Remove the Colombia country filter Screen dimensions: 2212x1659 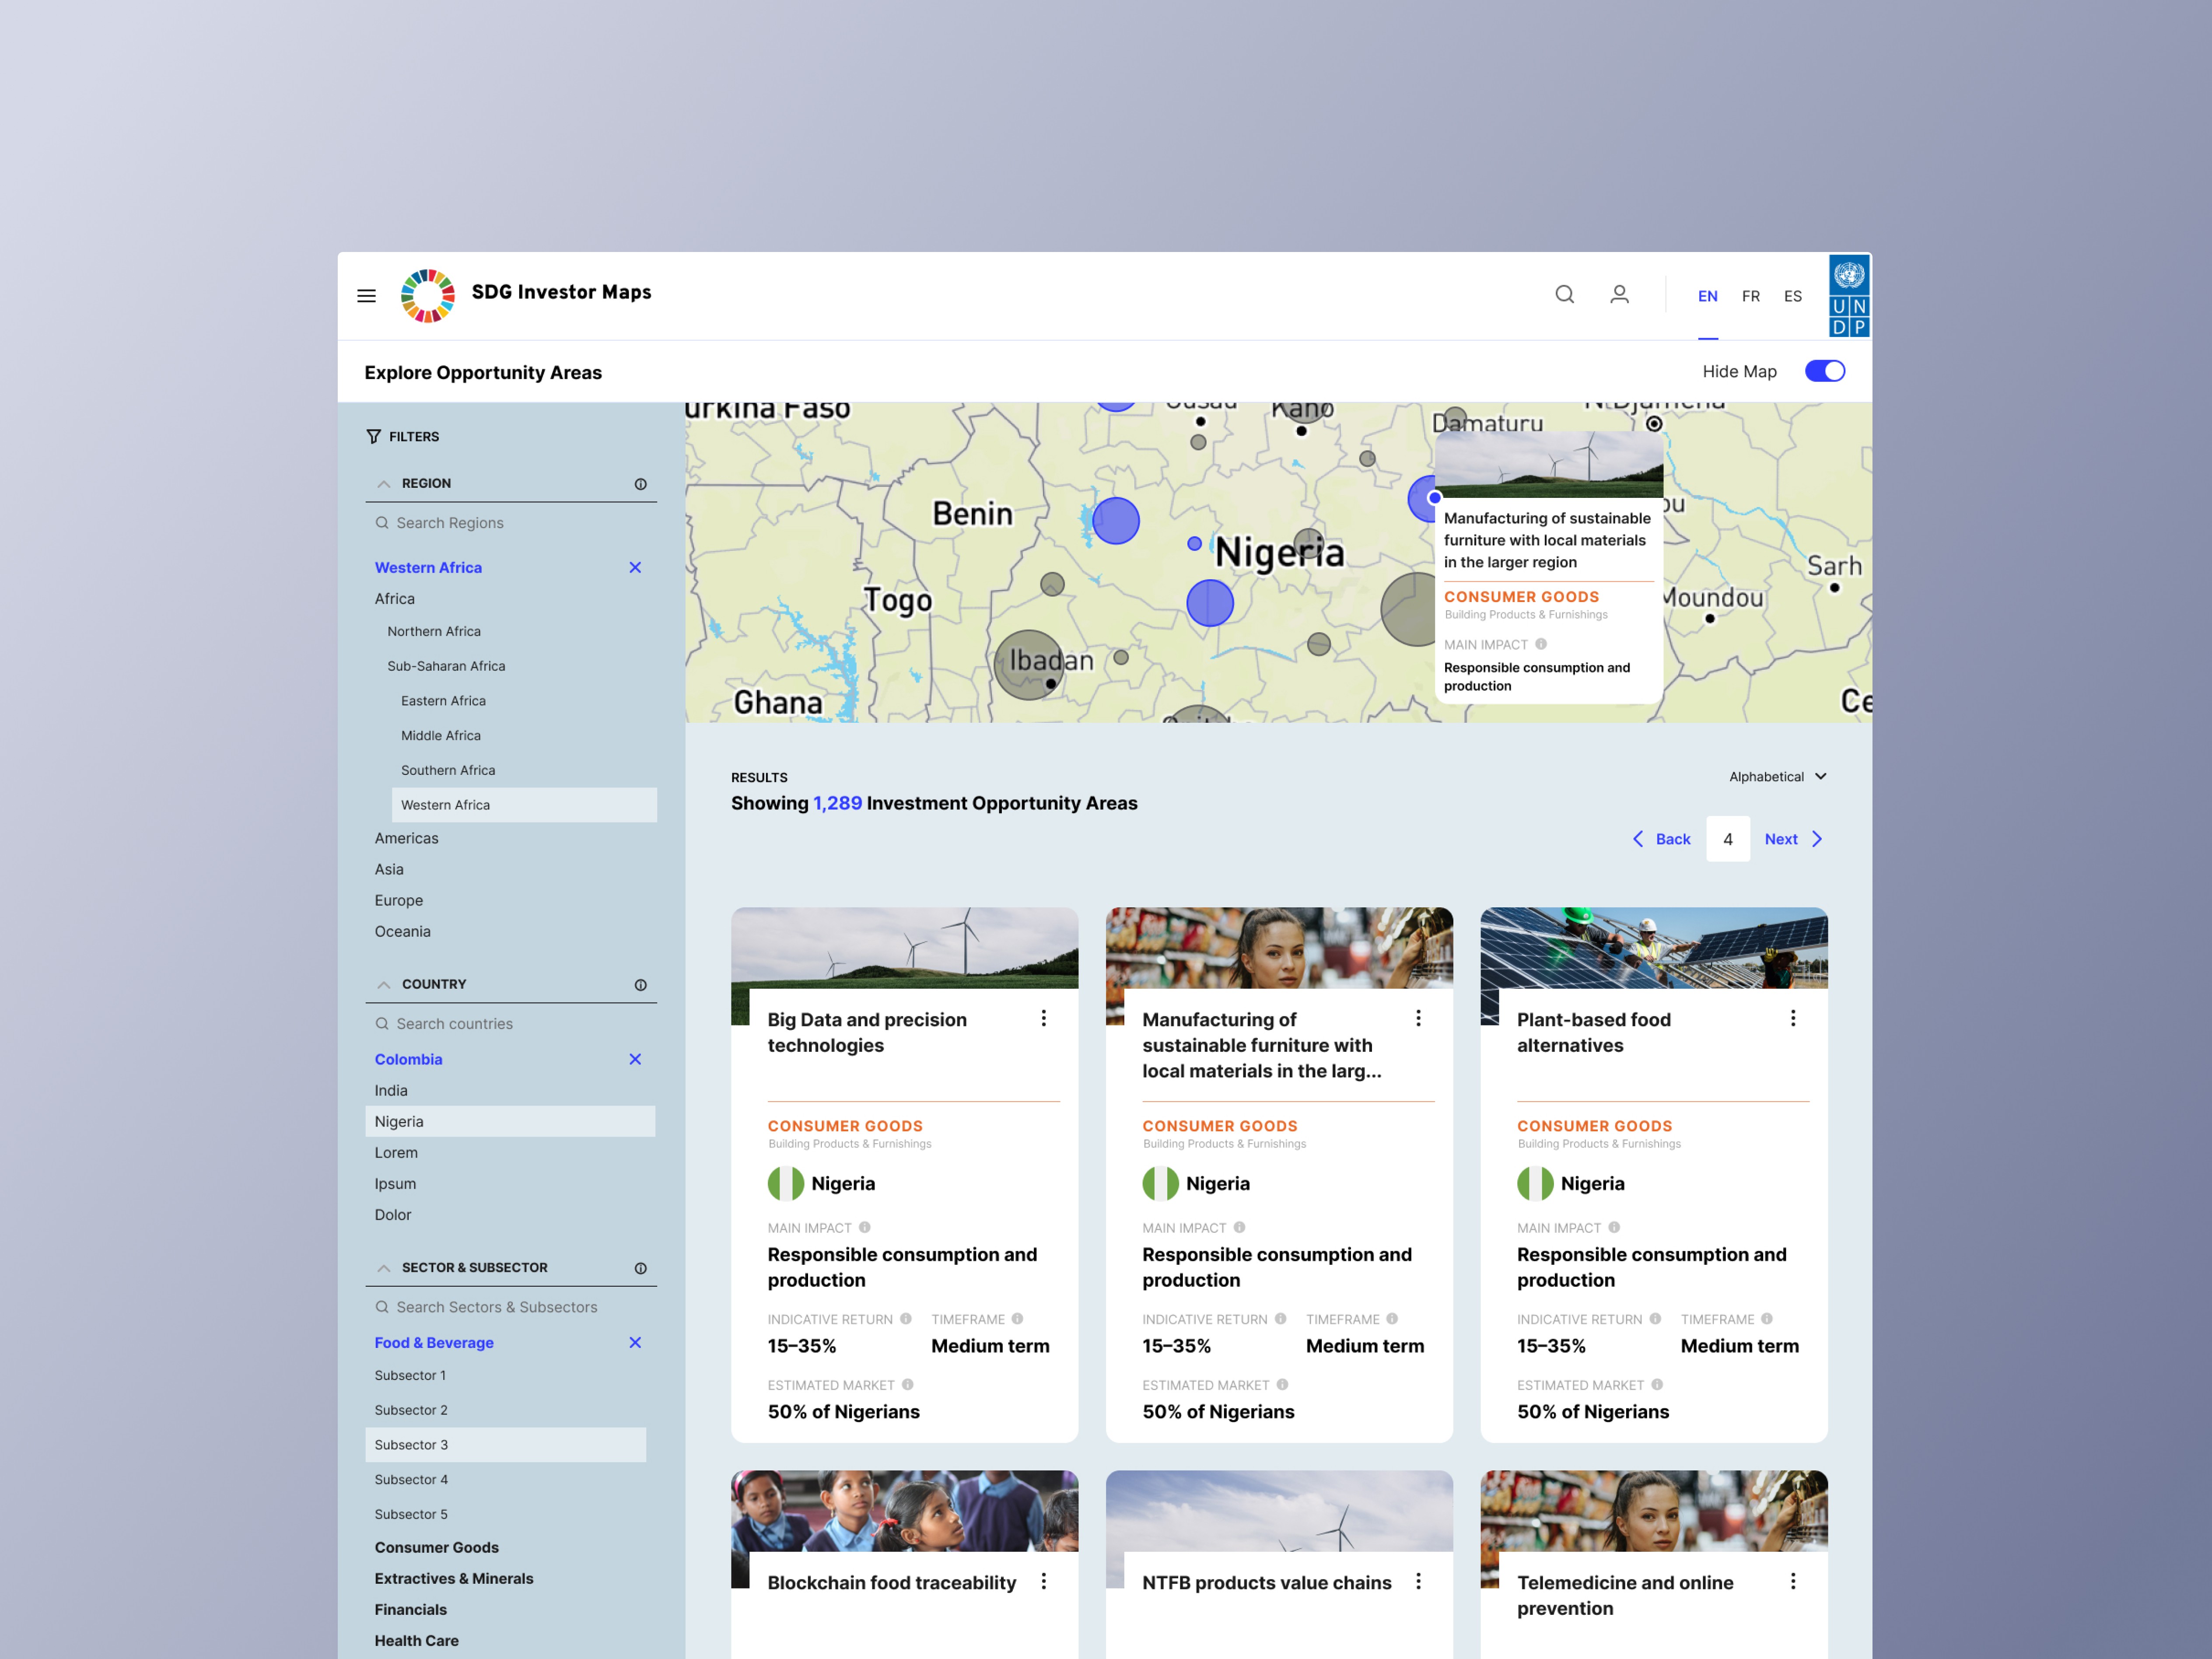pos(635,1059)
